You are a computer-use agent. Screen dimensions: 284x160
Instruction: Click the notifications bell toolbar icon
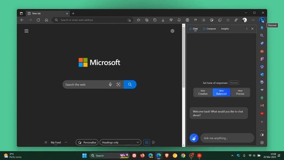click(179, 20)
